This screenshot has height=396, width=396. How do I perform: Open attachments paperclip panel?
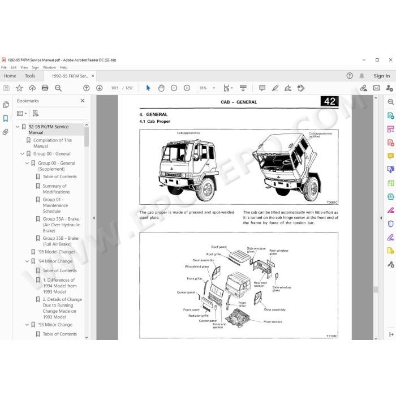pyautogui.click(x=6, y=132)
